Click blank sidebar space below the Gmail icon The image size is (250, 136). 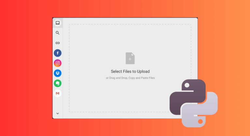[58, 104]
